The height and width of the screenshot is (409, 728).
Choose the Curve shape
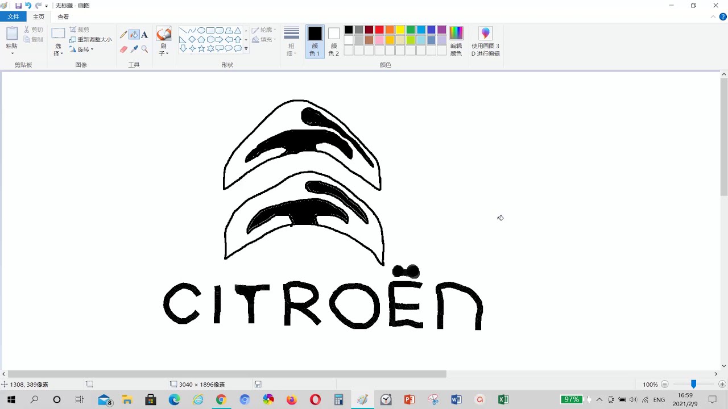pos(192,31)
